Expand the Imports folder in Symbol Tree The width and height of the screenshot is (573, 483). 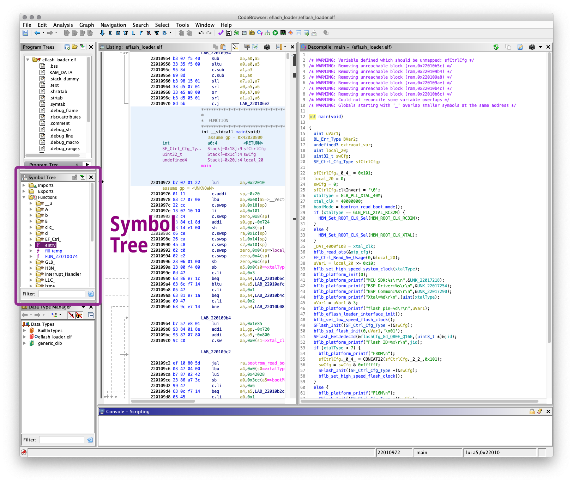[24, 185]
